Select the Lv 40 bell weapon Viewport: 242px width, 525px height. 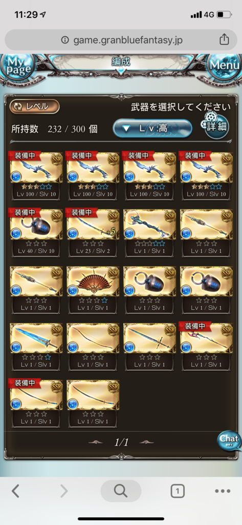(x=36, y=233)
